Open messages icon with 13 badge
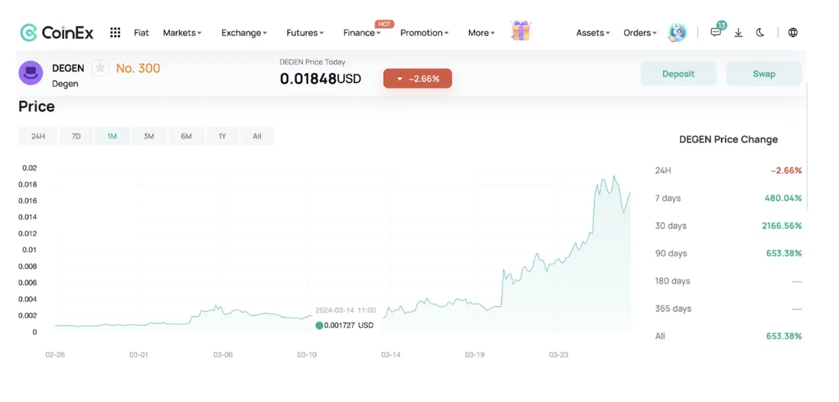839x402 pixels. [x=717, y=31]
